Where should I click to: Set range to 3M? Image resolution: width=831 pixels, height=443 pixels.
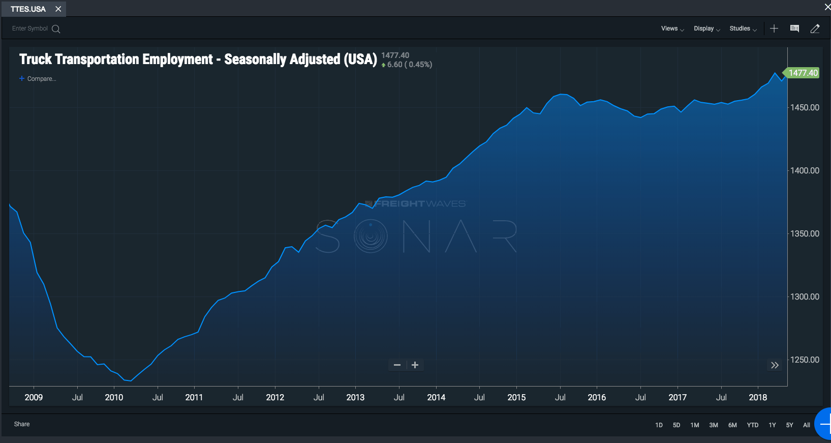click(714, 425)
